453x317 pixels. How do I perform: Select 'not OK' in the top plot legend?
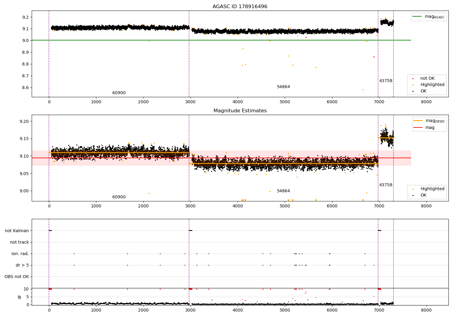(x=427, y=78)
